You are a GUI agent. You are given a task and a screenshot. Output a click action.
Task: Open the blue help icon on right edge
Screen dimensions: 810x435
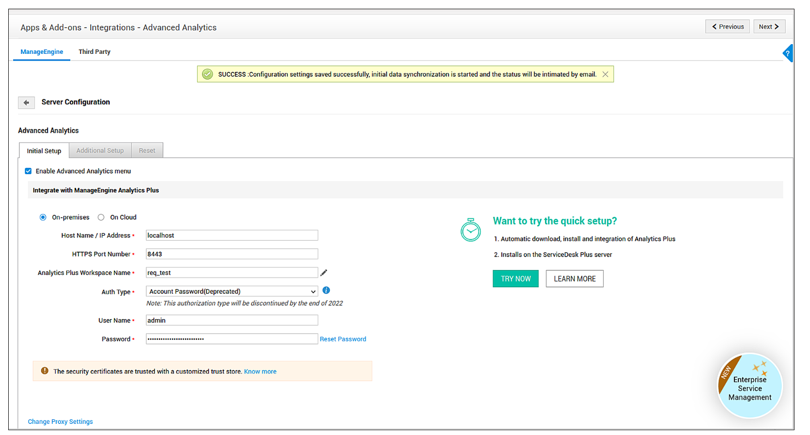tap(788, 53)
